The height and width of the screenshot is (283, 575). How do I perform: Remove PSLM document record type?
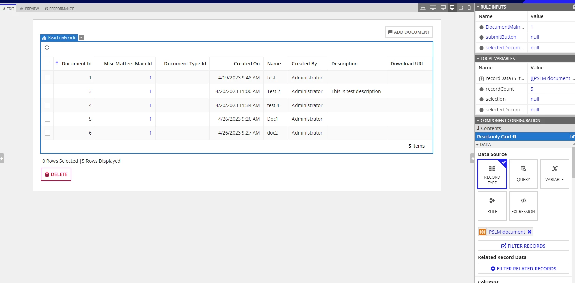[529, 232]
